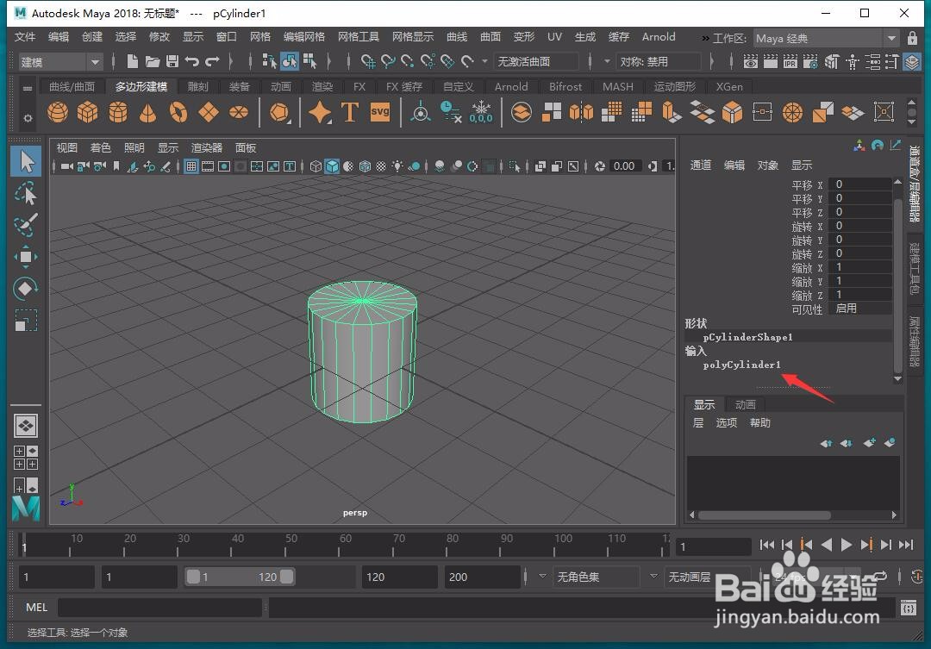This screenshot has height=649, width=931.
Task: Select the polyCylinder1 input node
Action: click(x=741, y=365)
